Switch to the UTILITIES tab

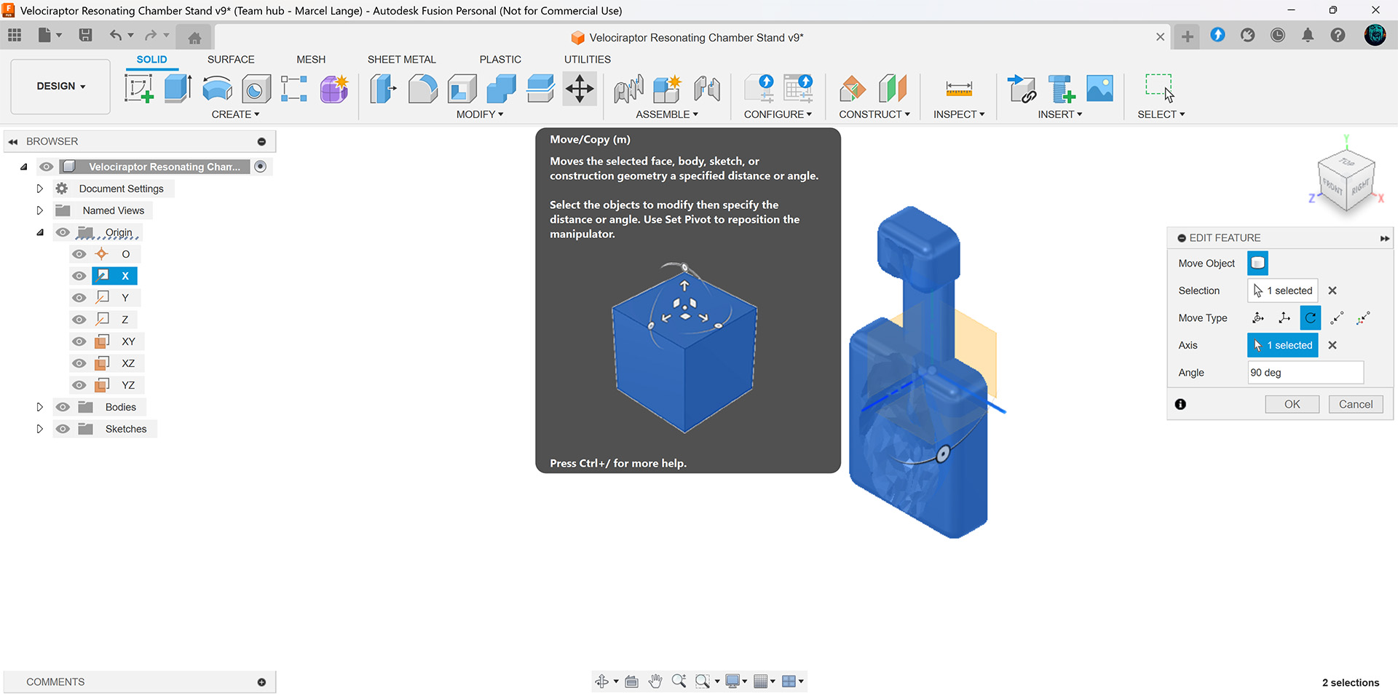tap(588, 60)
